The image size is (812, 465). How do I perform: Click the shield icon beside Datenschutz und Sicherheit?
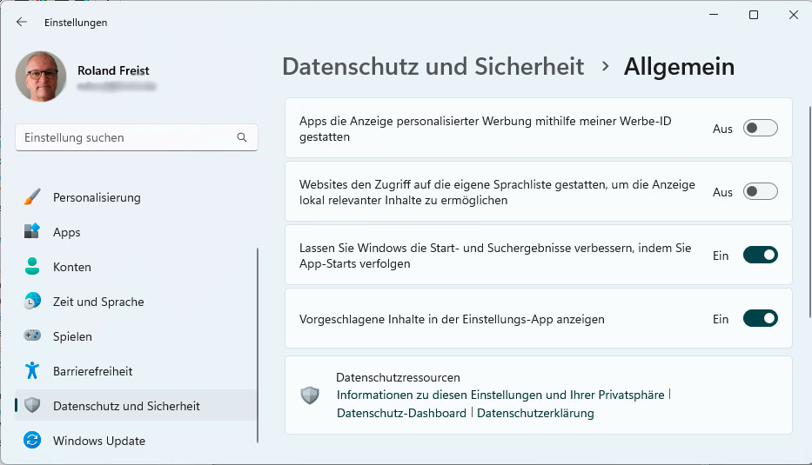32,405
